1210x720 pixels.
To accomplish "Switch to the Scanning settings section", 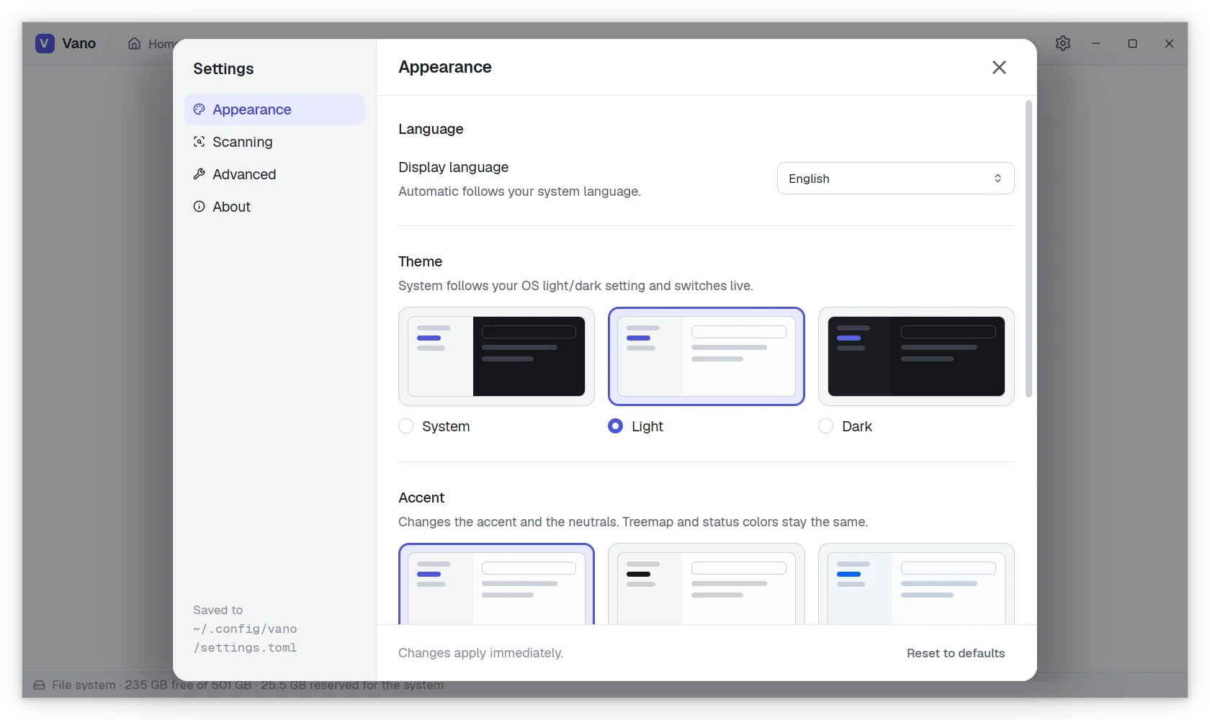I will tap(274, 142).
